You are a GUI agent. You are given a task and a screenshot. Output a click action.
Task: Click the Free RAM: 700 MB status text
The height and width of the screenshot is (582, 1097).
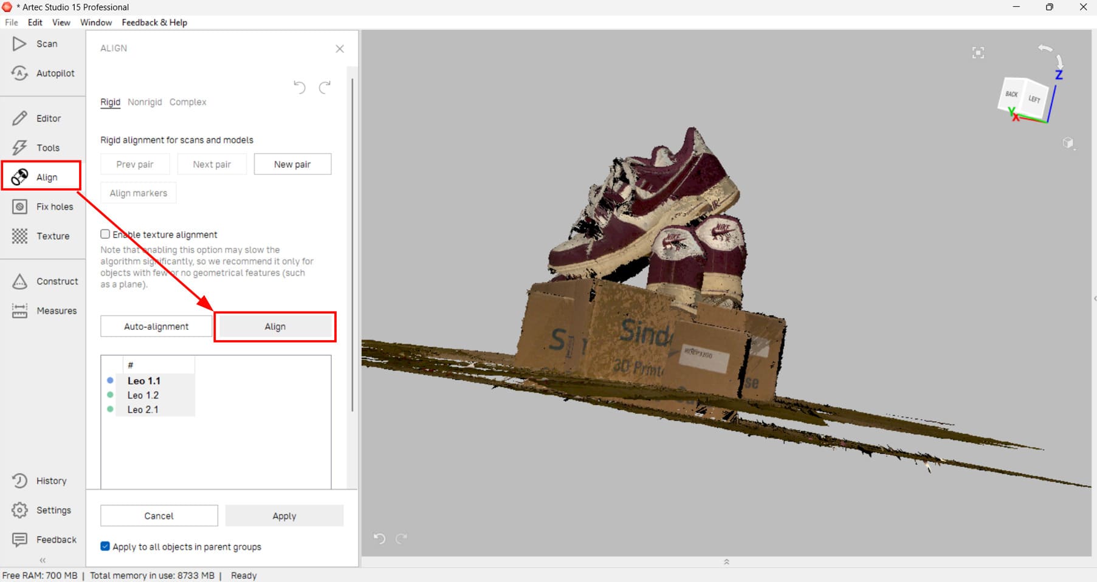[40, 575]
